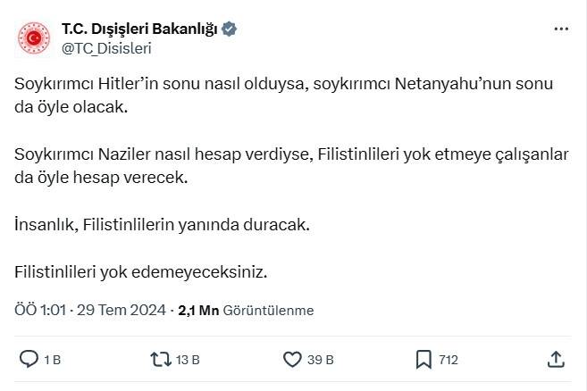Click the repost arrows icon
Screen dimensions: 587x391
pyautogui.click(x=159, y=360)
